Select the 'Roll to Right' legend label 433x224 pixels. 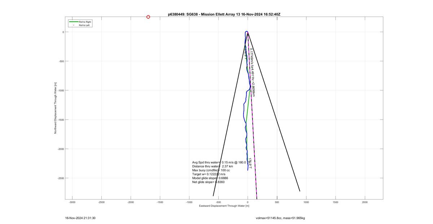tap(85, 22)
